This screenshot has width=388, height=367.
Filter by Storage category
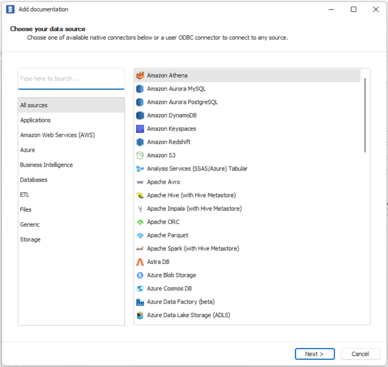coord(30,240)
